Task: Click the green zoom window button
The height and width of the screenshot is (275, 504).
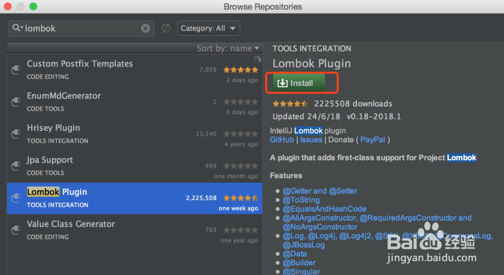Action: [33, 7]
